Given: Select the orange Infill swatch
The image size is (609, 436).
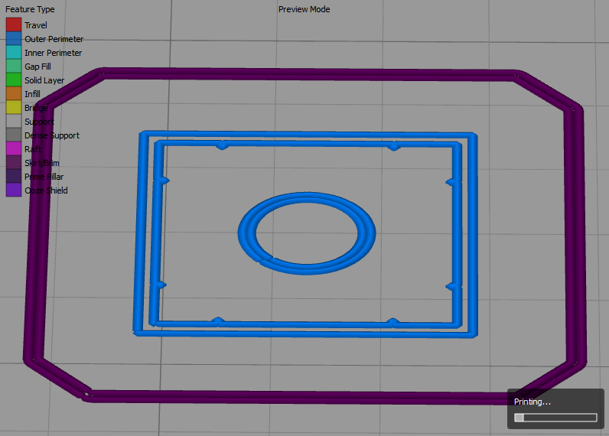Looking at the screenshot, I should 14,94.
